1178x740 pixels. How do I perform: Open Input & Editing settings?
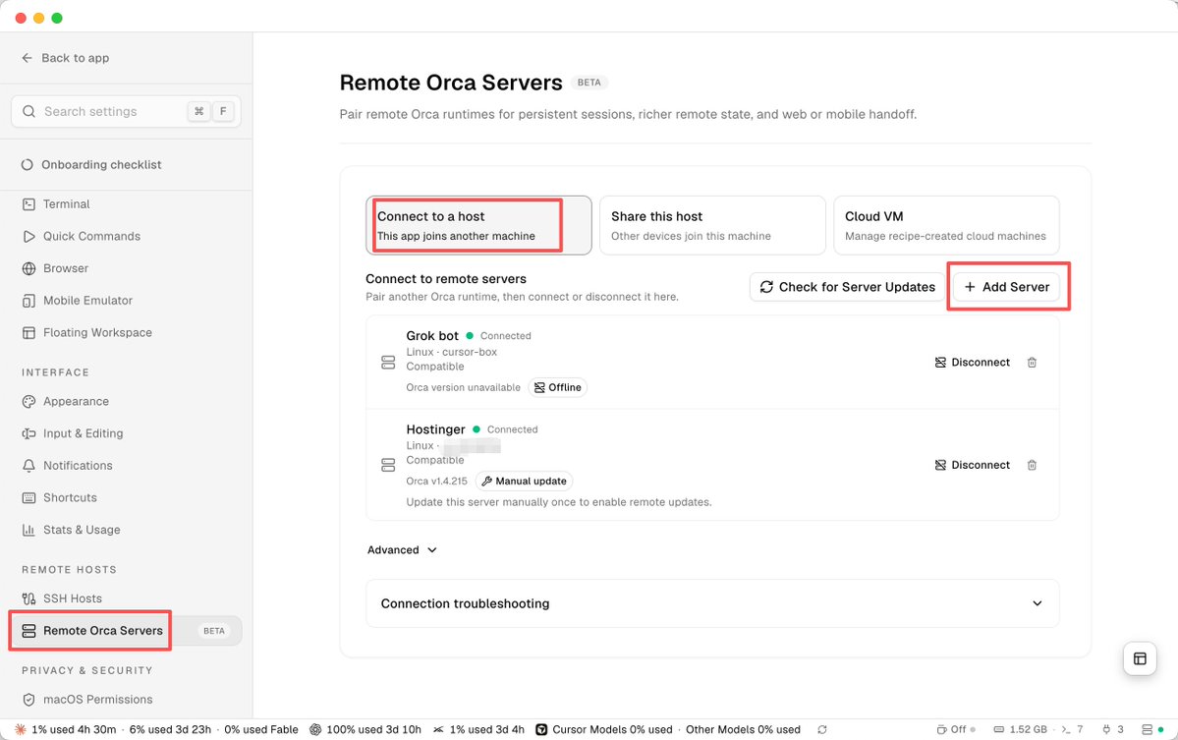pos(73,433)
